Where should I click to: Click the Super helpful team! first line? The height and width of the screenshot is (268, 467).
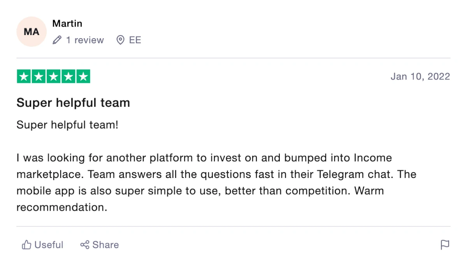(x=67, y=125)
